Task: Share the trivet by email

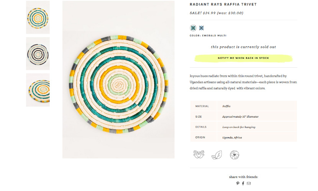Action: click(249, 183)
